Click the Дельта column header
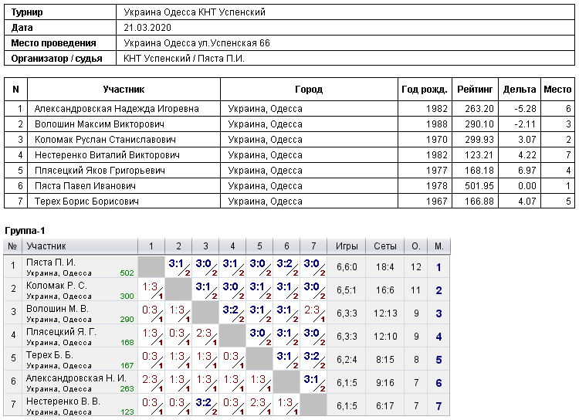Image resolution: width=579 pixels, height=420 pixels. pyautogui.click(x=520, y=89)
